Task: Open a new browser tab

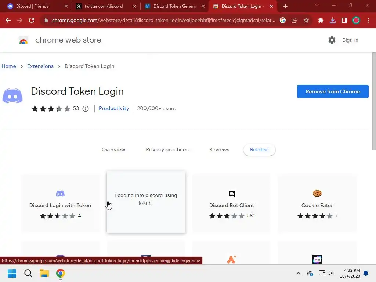Action: tap(285, 6)
